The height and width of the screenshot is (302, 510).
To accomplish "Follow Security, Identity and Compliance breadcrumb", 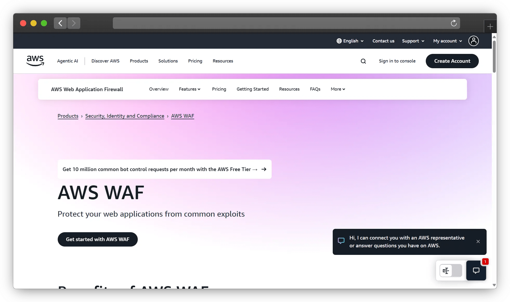I will coord(125,116).
